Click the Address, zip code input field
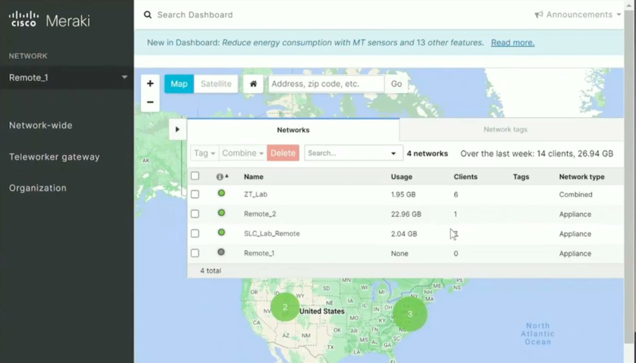The height and width of the screenshot is (363, 636). [x=326, y=84]
